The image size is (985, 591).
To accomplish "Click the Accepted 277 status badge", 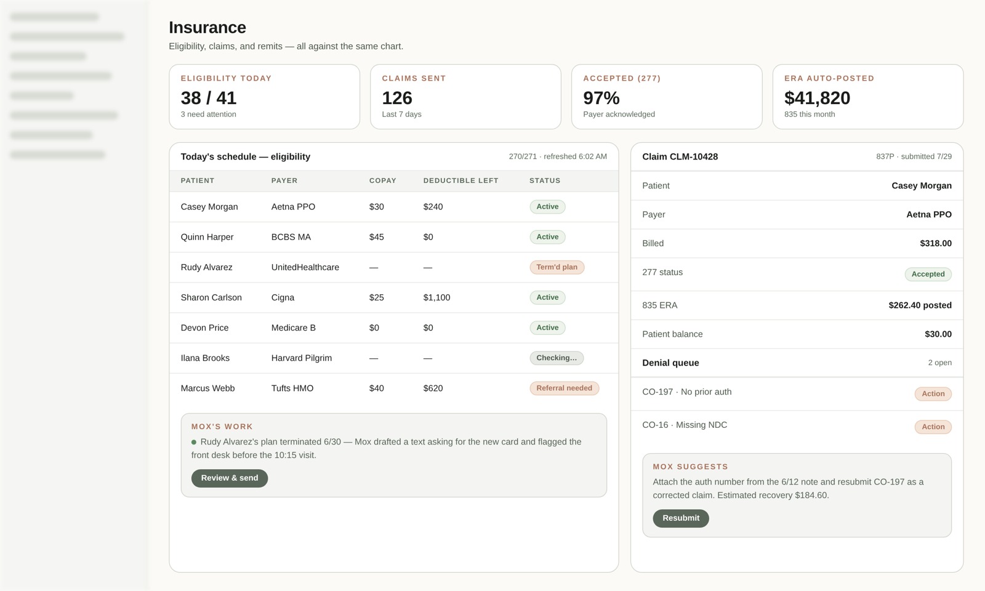I will point(928,274).
